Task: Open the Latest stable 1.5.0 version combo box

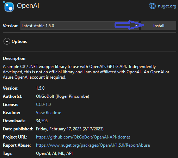Action: (80, 26)
